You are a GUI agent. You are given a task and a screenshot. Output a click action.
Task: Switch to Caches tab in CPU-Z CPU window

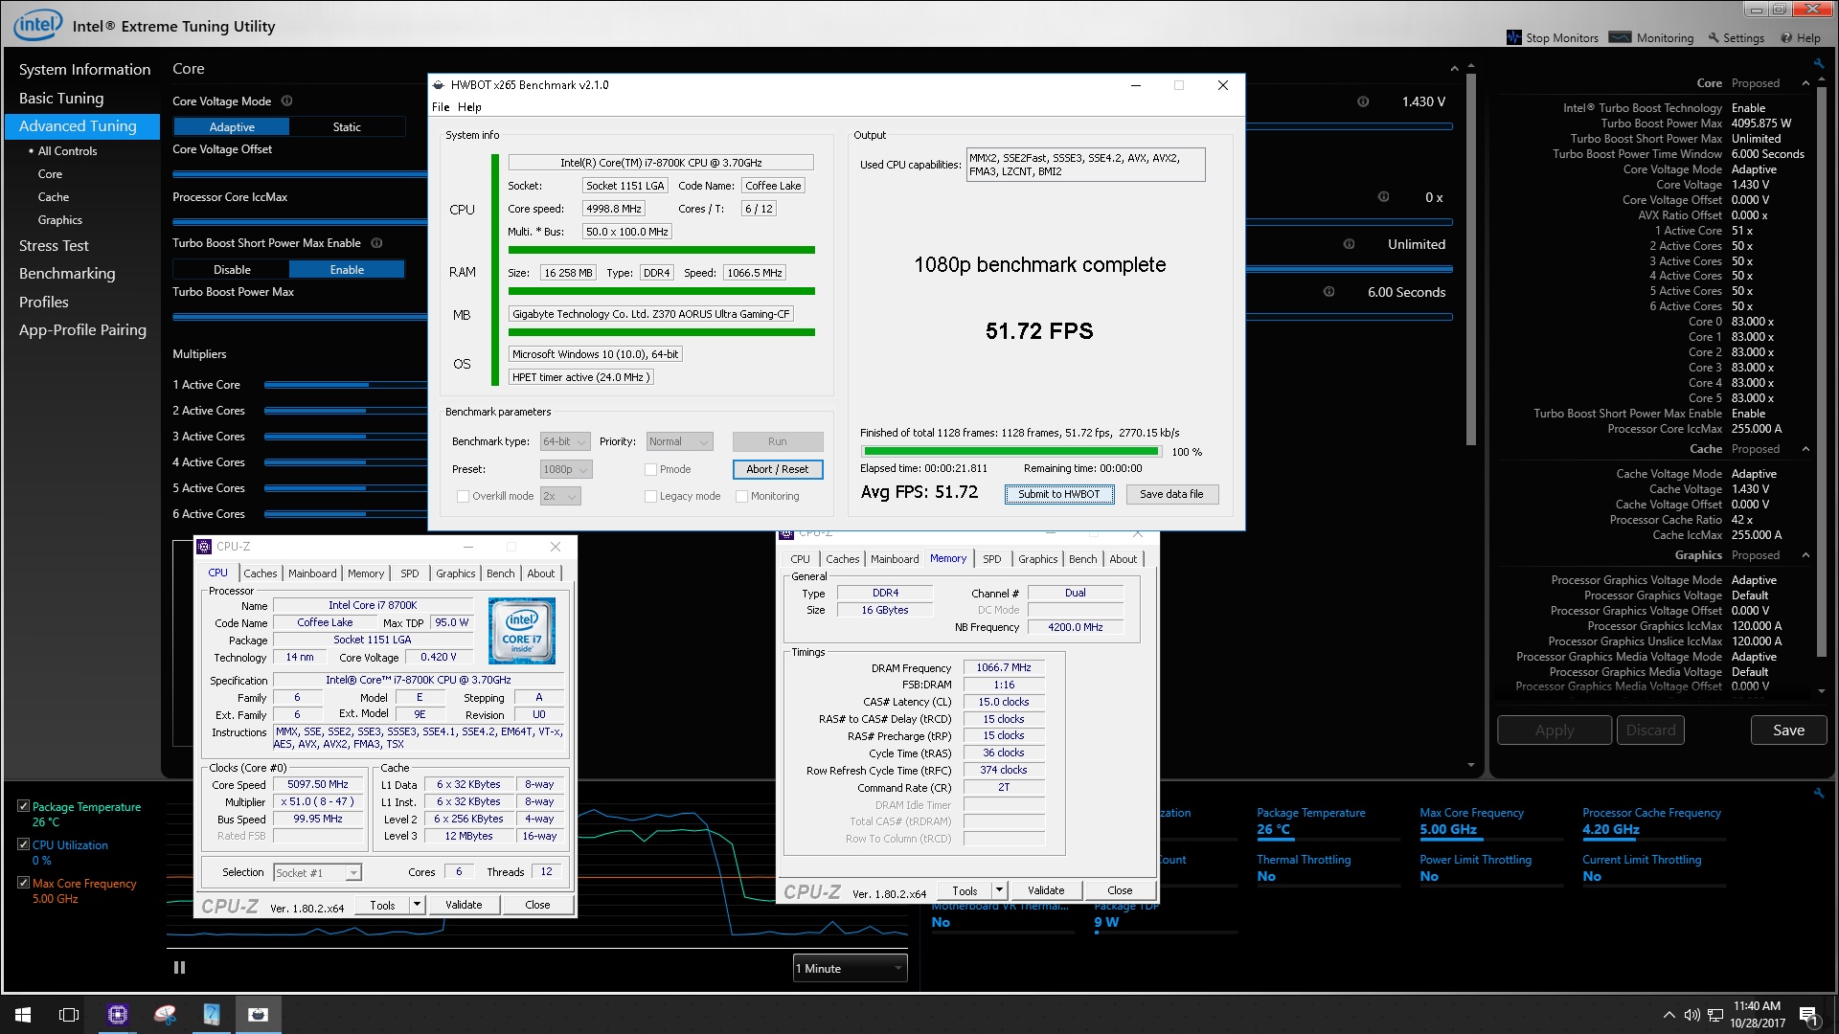[260, 573]
